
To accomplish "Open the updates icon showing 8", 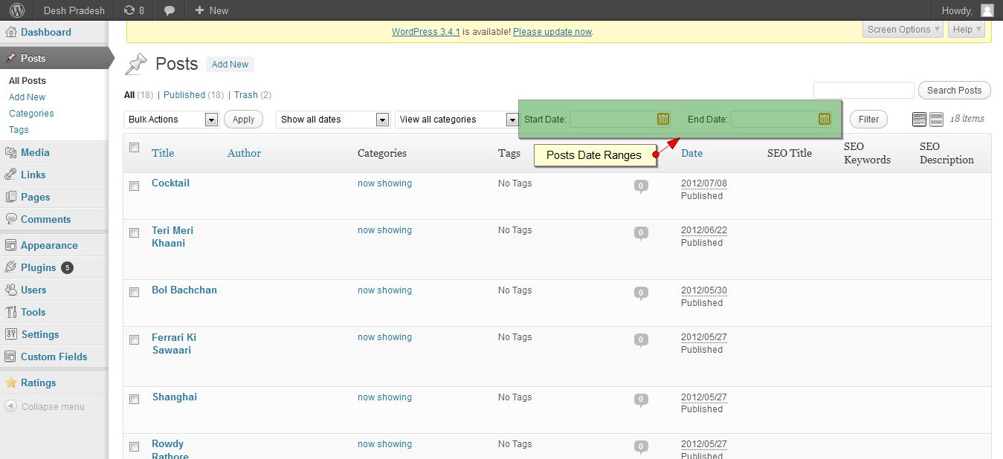I will [134, 10].
